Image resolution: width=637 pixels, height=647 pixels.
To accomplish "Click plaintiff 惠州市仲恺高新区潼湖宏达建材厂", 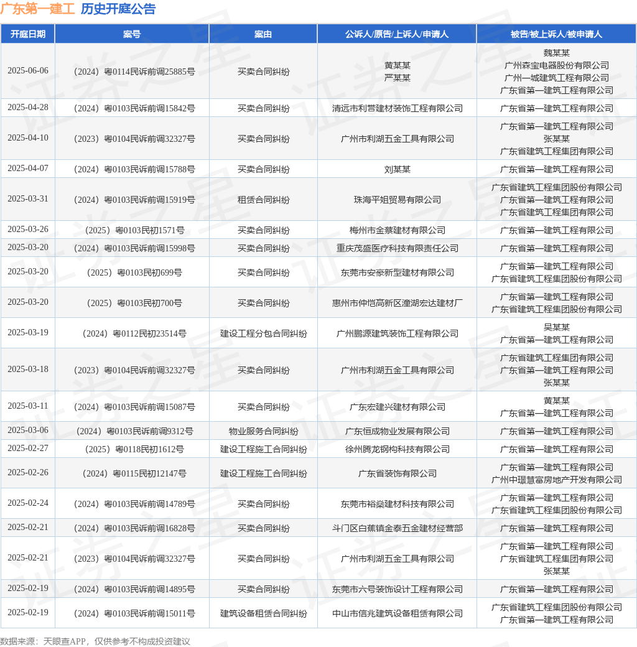I will (x=397, y=304).
